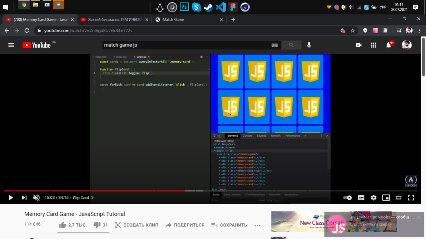Launch Figma from the taskbar
This screenshot has height=239, width=426.
233,7
